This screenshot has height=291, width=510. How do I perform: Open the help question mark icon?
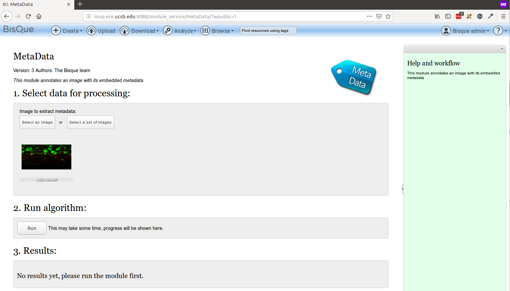click(498, 31)
